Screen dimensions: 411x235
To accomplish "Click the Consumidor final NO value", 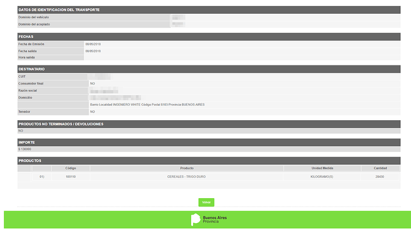I will coord(92,84).
